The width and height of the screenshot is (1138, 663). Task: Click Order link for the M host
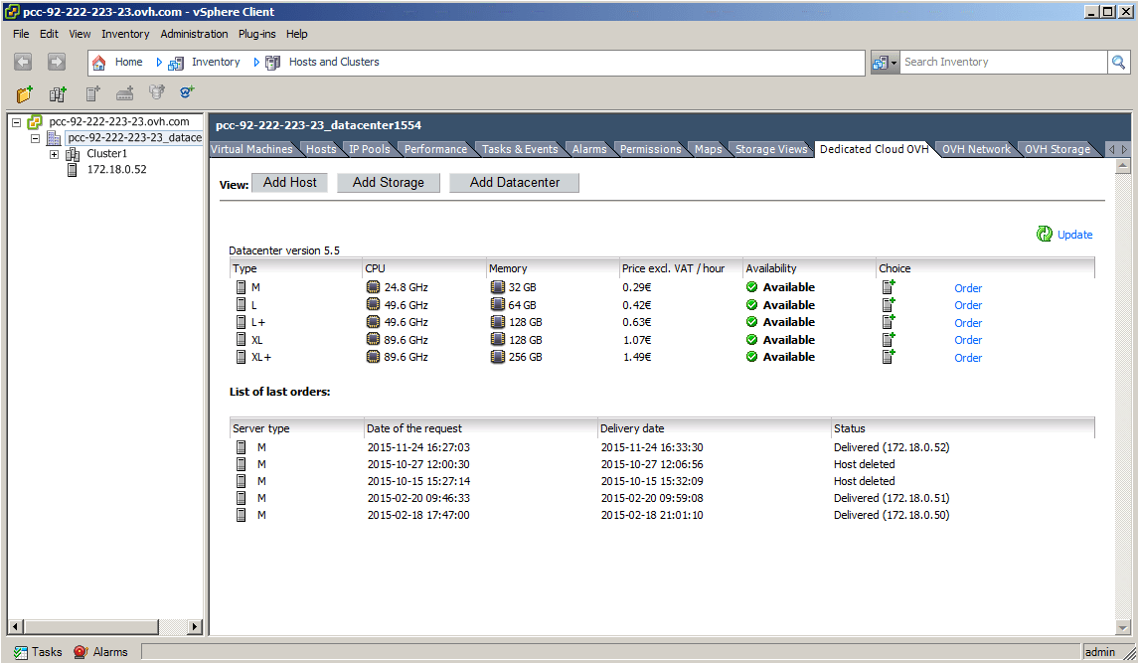point(968,288)
